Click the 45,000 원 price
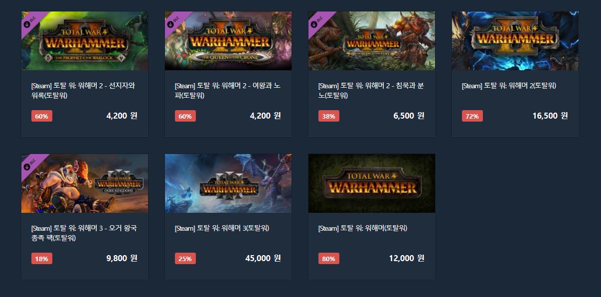The image size is (601, 297). 263,258
